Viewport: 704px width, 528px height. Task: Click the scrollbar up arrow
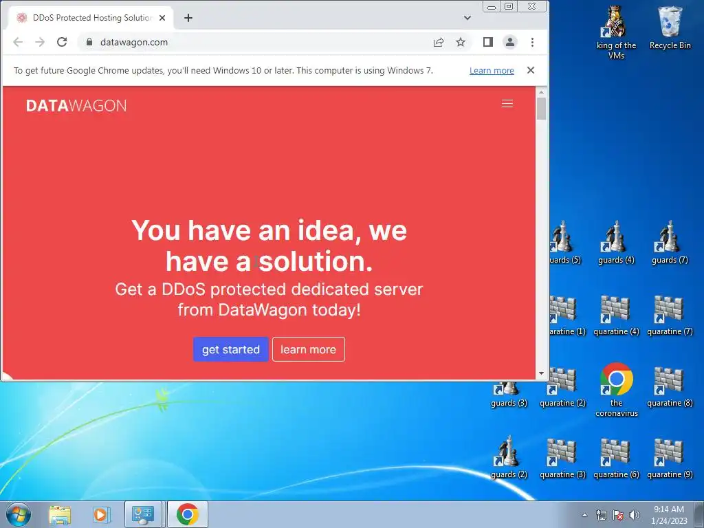pos(541,92)
